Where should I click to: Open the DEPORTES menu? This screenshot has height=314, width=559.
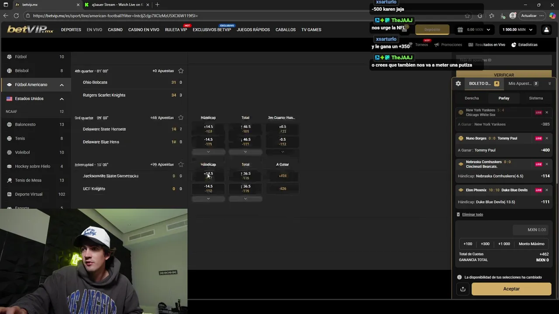(x=71, y=30)
